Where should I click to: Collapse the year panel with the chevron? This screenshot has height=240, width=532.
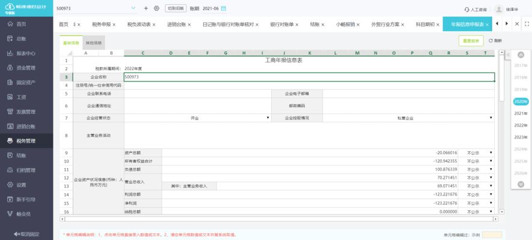[508, 55]
